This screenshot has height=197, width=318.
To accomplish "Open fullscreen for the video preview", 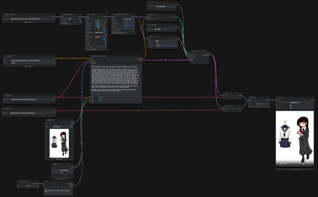I will pos(307,164).
